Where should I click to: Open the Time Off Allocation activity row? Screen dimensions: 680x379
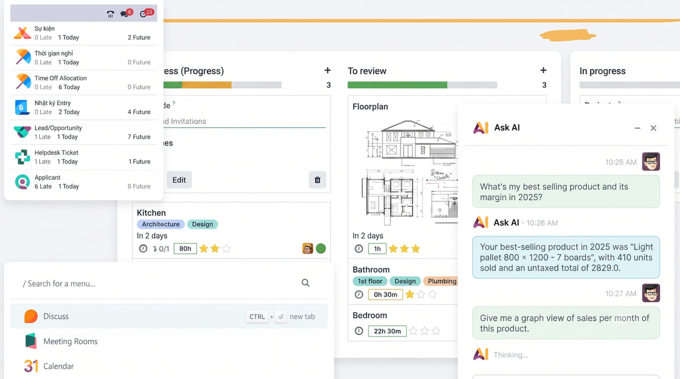(x=83, y=83)
